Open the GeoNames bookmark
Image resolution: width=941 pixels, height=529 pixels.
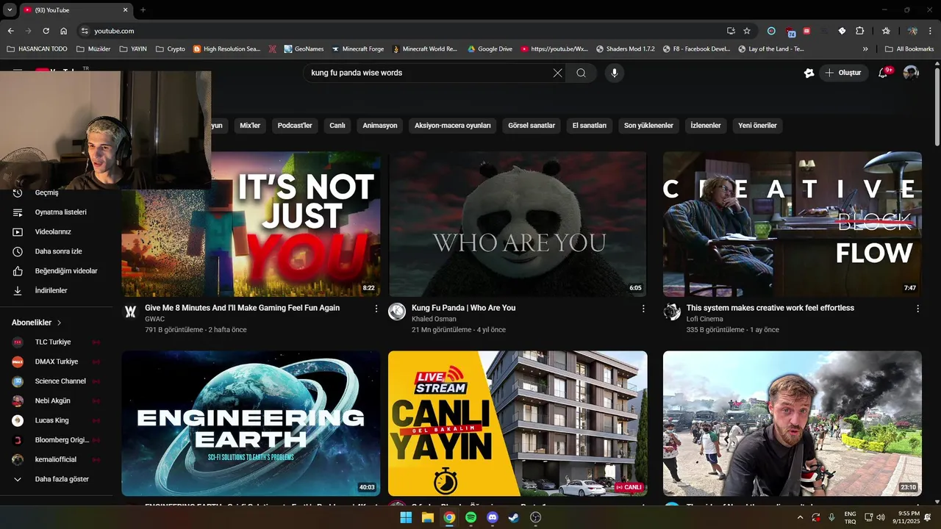tap(303, 49)
